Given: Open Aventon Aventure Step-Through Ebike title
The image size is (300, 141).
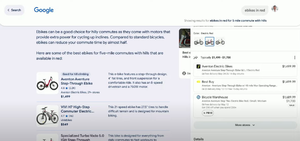Looking at the screenshot, I should (x=77, y=81).
